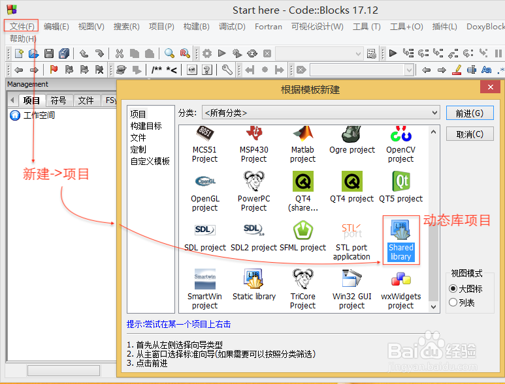
Task: Open the 分类 category dropdown
Action: pos(321,113)
